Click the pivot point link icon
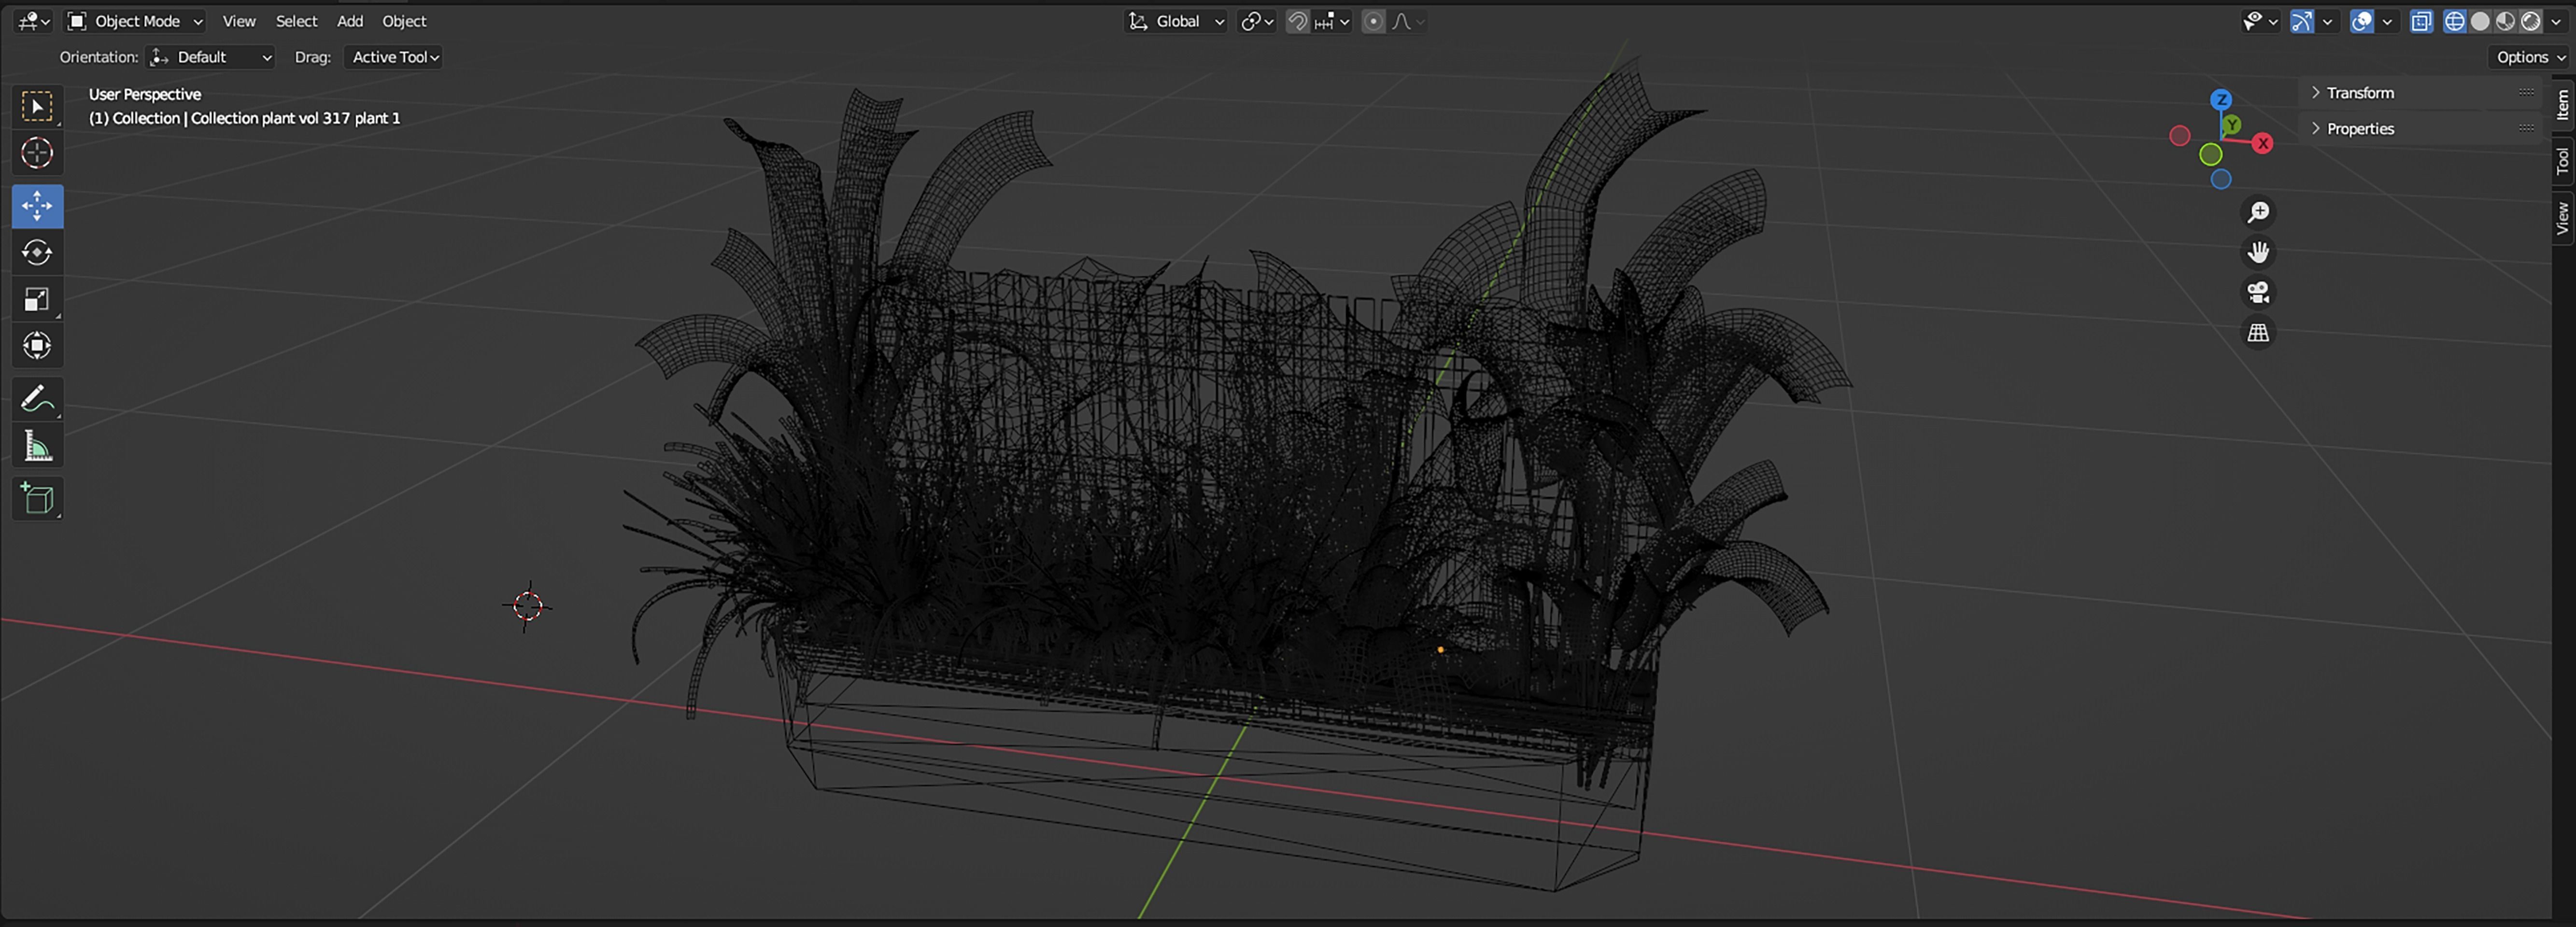2576x927 pixels. pos(1257,21)
